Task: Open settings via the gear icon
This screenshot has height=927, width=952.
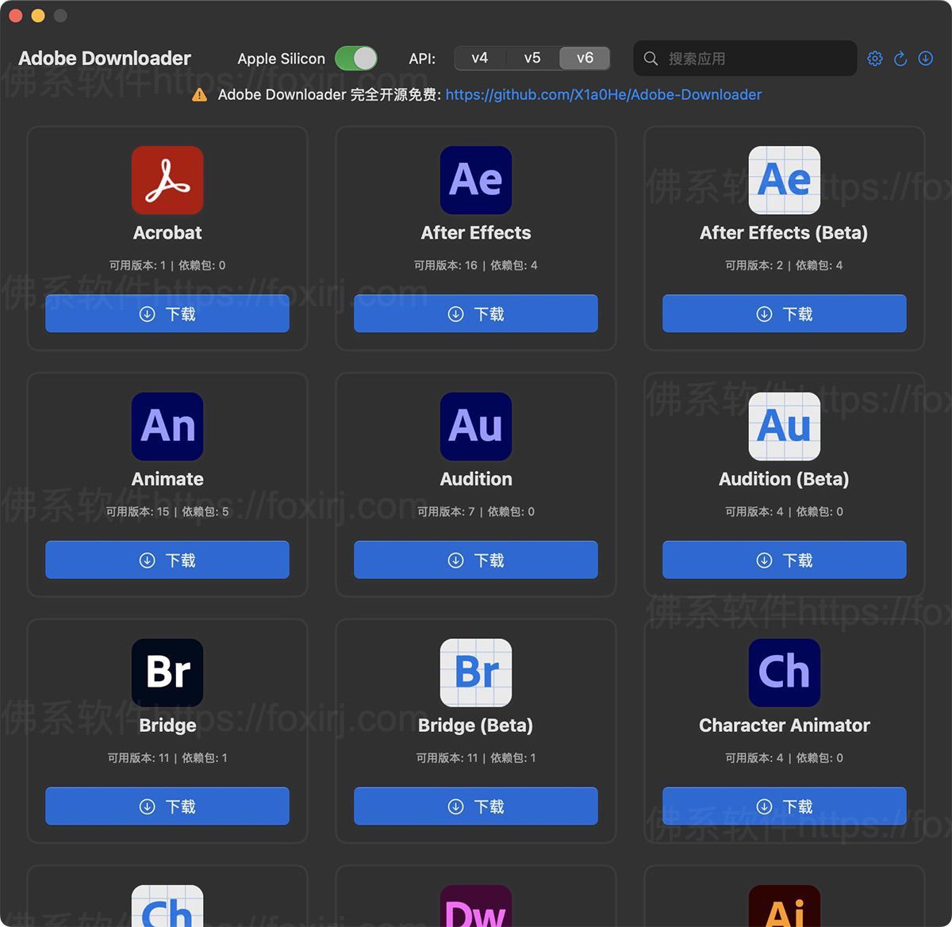Action: point(874,58)
